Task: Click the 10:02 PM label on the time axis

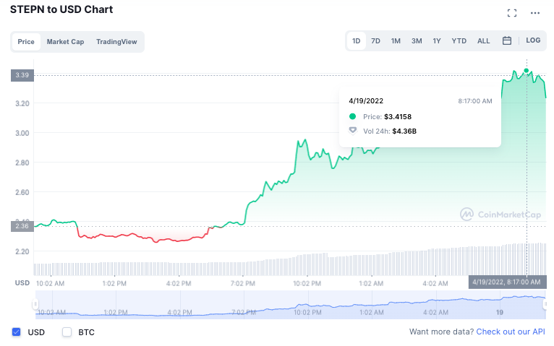Action: pyautogui.click(x=307, y=284)
